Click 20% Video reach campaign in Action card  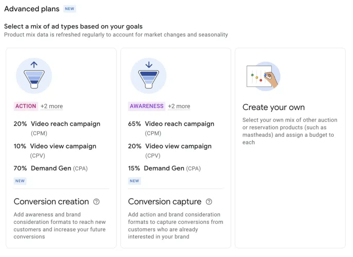coord(57,124)
